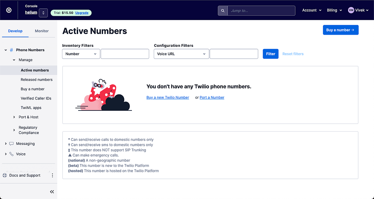This screenshot has width=374, height=199.
Task: Click the Jump to search field
Action: pyautogui.click(x=262, y=11)
